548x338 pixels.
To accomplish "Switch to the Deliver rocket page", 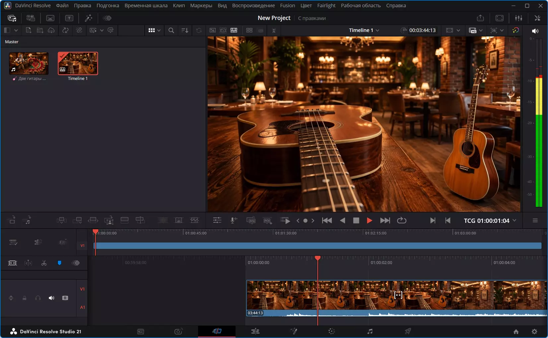I will click(x=408, y=331).
